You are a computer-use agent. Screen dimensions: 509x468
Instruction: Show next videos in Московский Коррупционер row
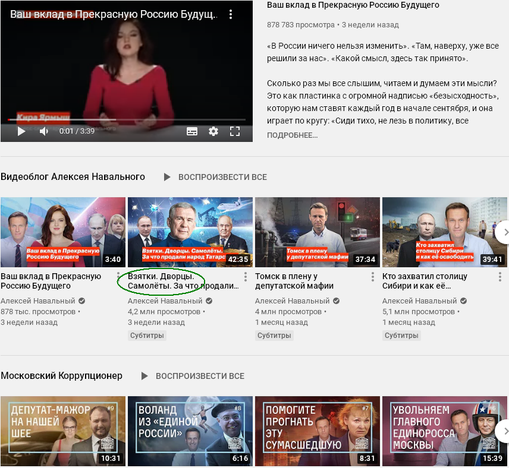point(504,431)
